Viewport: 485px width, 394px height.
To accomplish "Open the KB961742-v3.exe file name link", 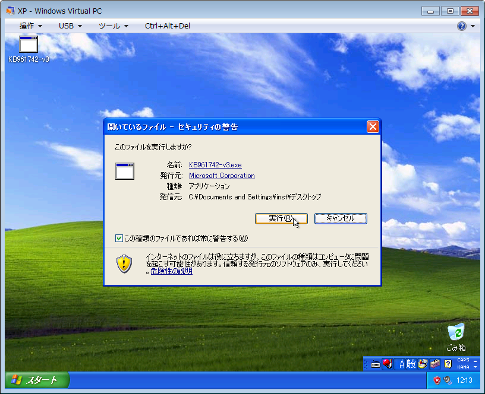I will pos(215,165).
